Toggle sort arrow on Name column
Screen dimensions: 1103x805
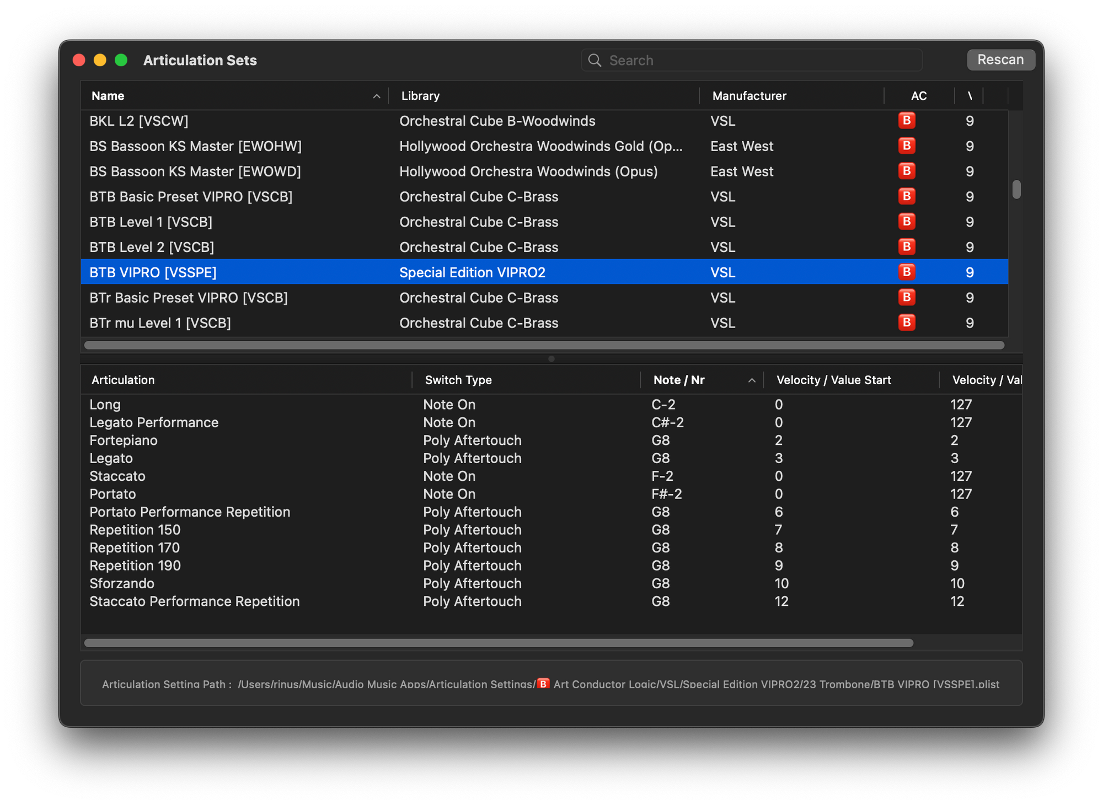pyautogui.click(x=377, y=96)
